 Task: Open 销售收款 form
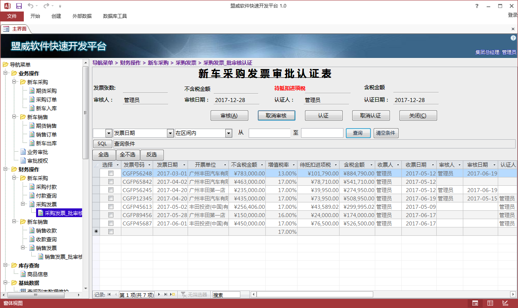pyautogui.click(x=46, y=231)
